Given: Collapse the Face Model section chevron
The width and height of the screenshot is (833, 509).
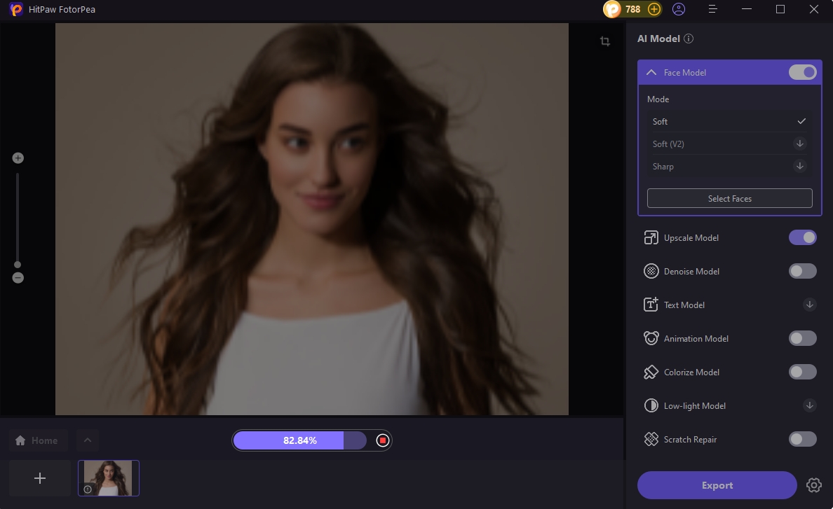Looking at the screenshot, I should coord(651,72).
